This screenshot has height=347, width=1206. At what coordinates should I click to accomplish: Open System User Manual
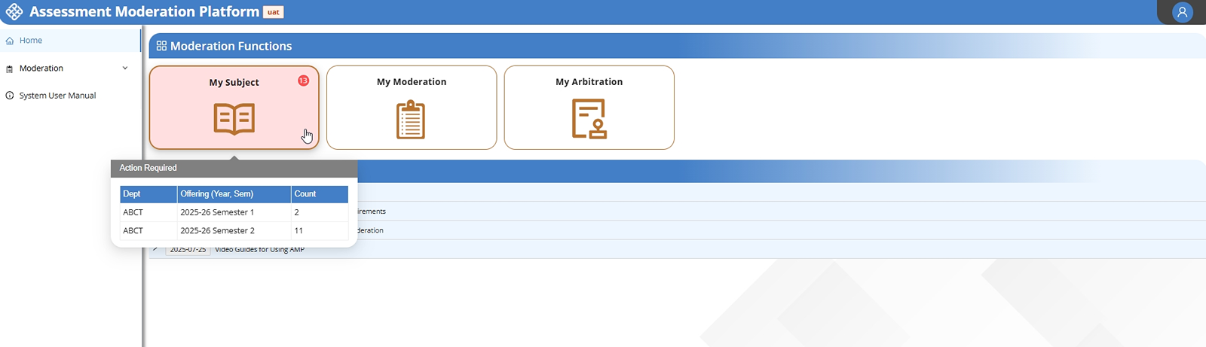pyautogui.click(x=69, y=96)
